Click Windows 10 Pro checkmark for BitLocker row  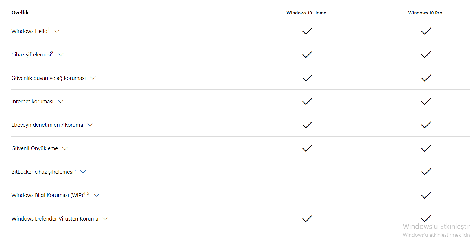click(426, 172)
